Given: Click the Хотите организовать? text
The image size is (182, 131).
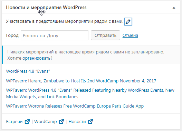Looking at the screenshot, I should (30, 58).
